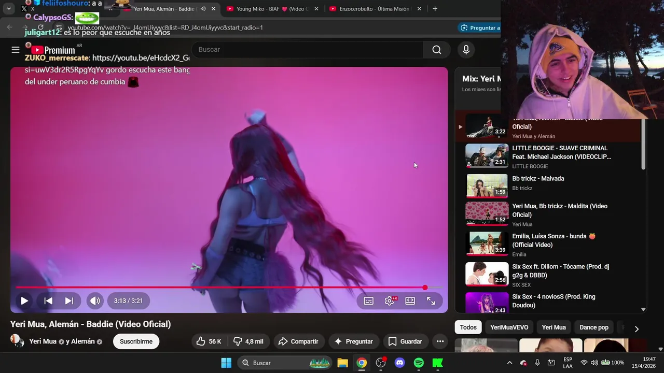This screenshot has width=664, height=373.
Task: Open the three-dot more actions menu
Action: pos(440,341)
